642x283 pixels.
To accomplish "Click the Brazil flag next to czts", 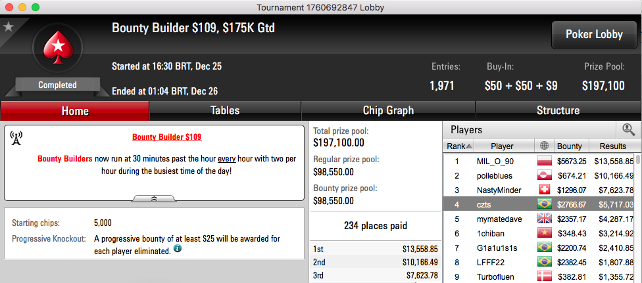I will pyautogui.click(x=545, y=204).
